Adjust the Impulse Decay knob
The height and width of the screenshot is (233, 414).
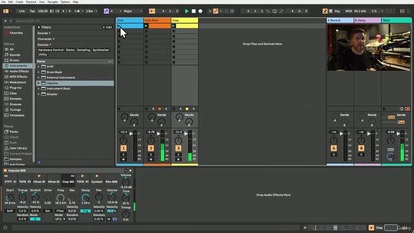85,197
